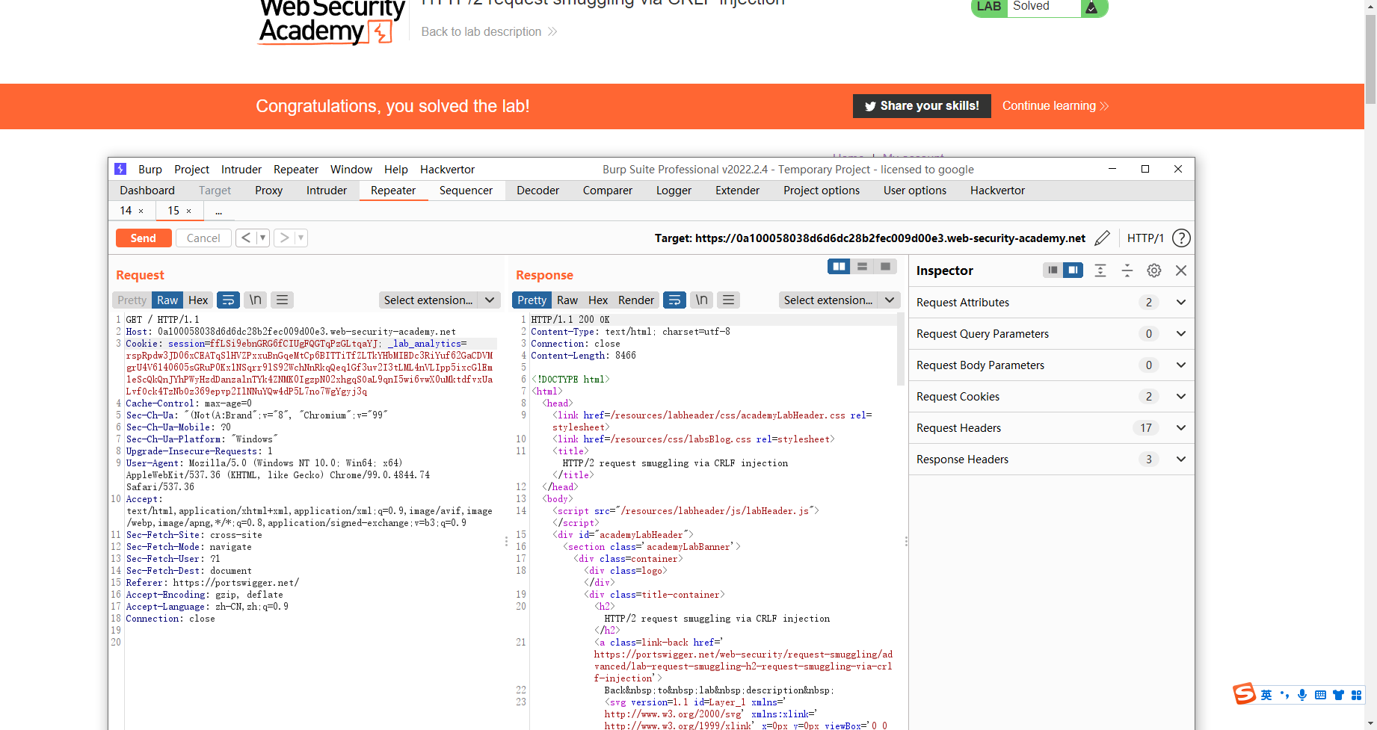Image resolution: width=1377 pixels, height=730 pixels.
Task: Go to previous request in history
Action: click(246, 238)
